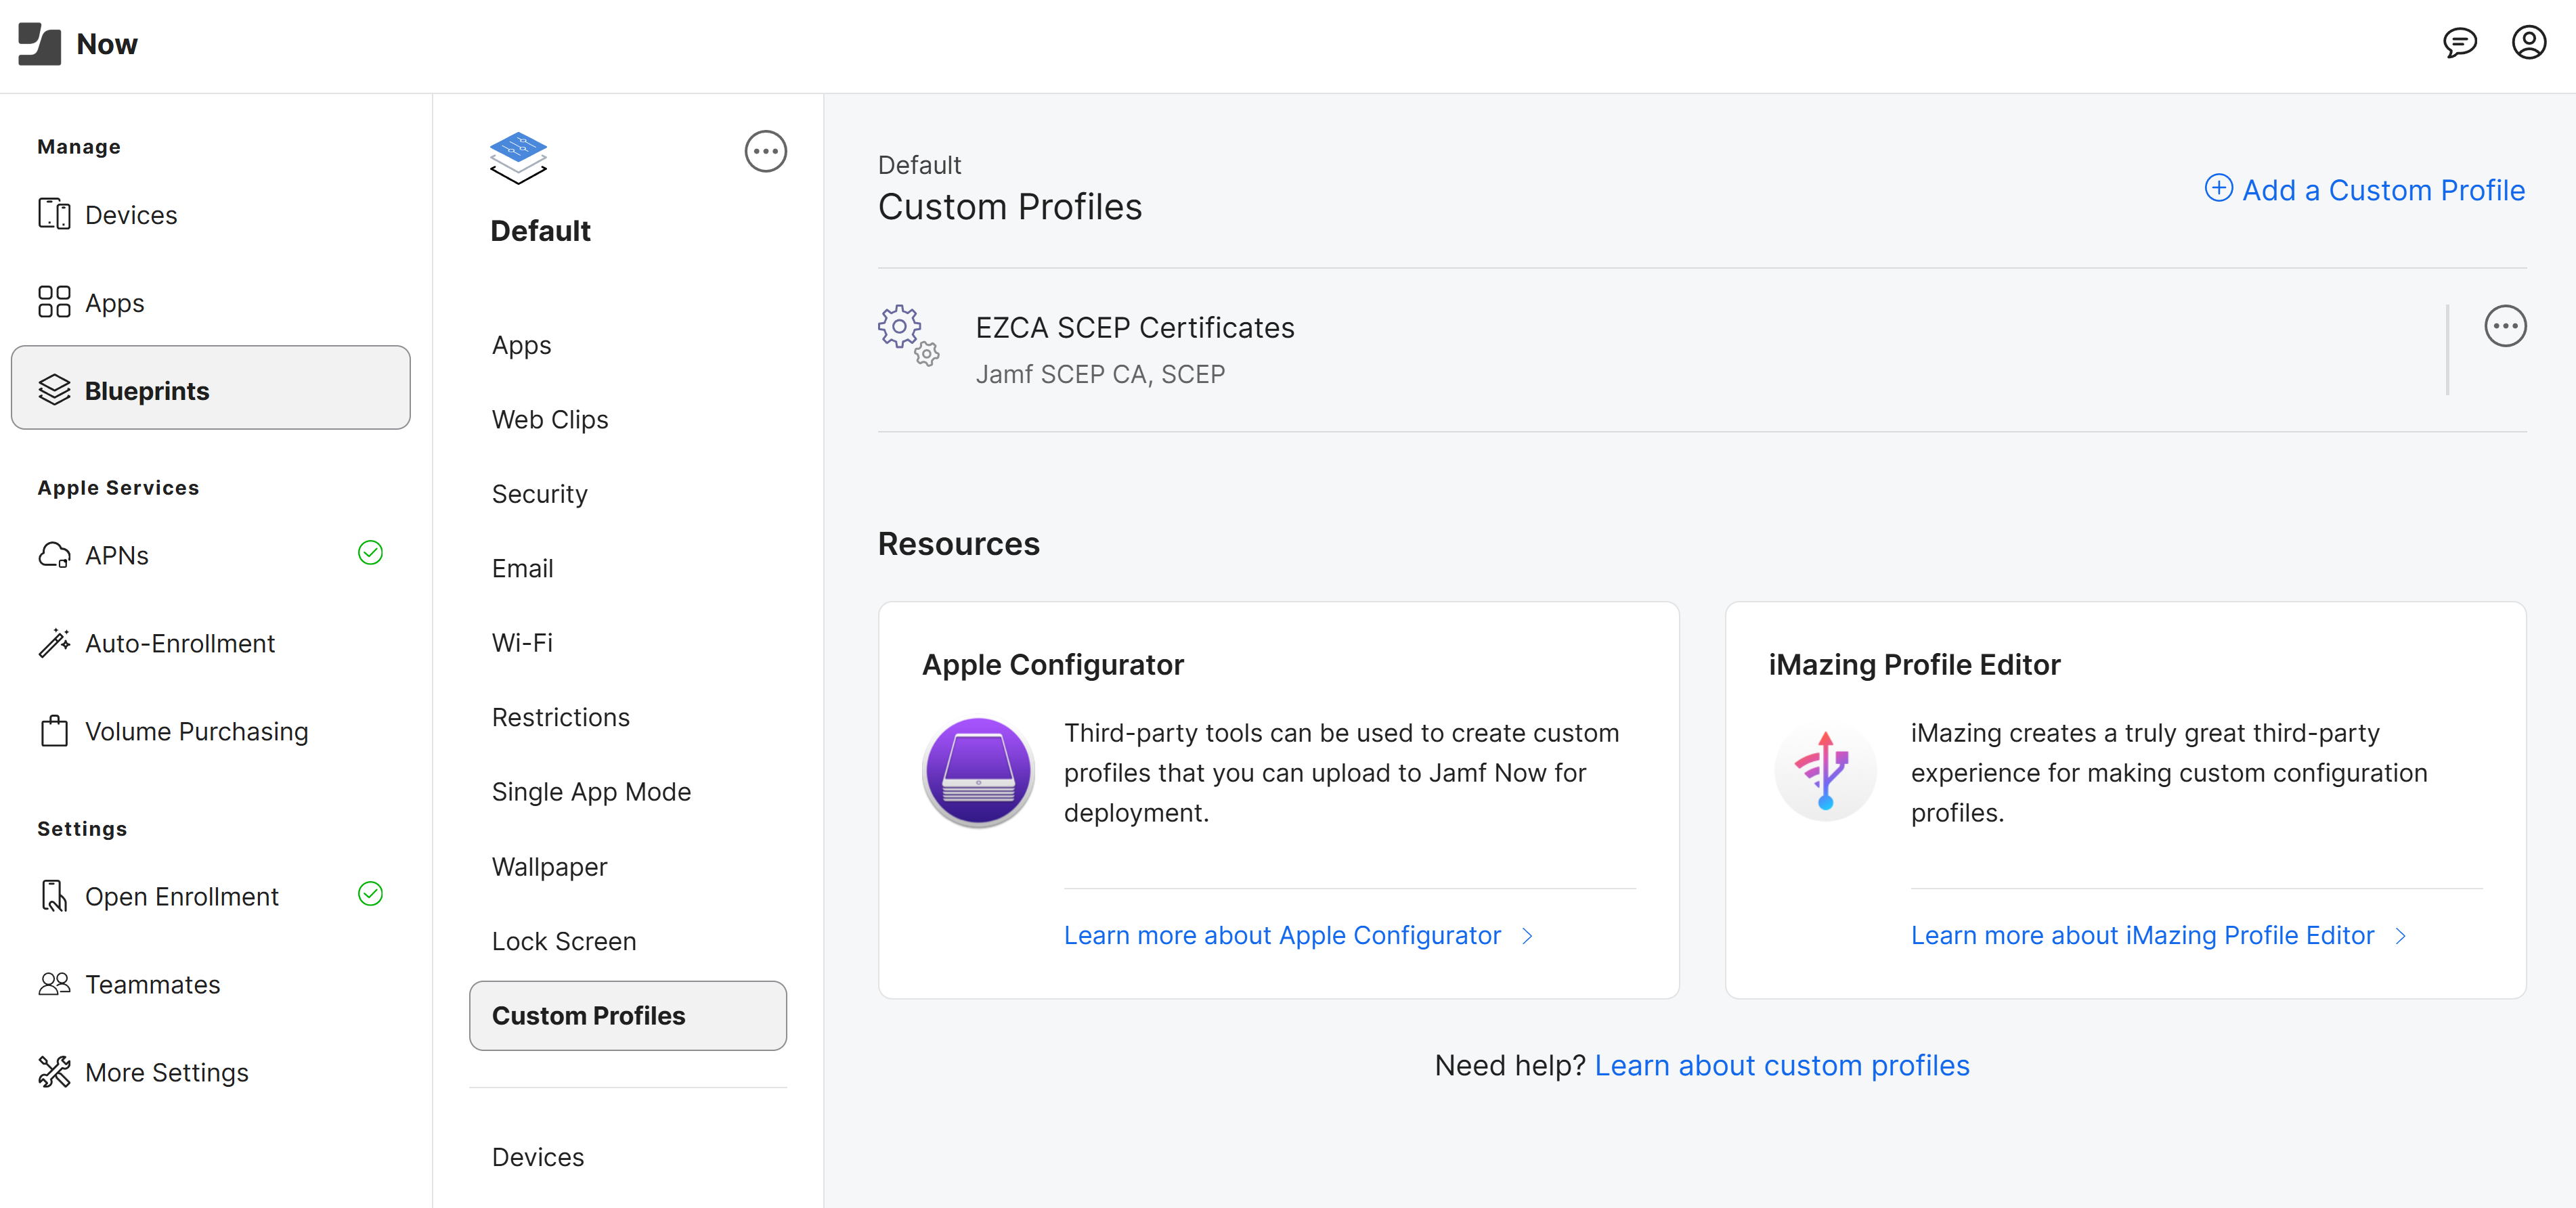Open Volume Purchasing from the sidebar
Image resolution: width=2576 pixels, height=1208 pixels.
[x=196, y=731]
